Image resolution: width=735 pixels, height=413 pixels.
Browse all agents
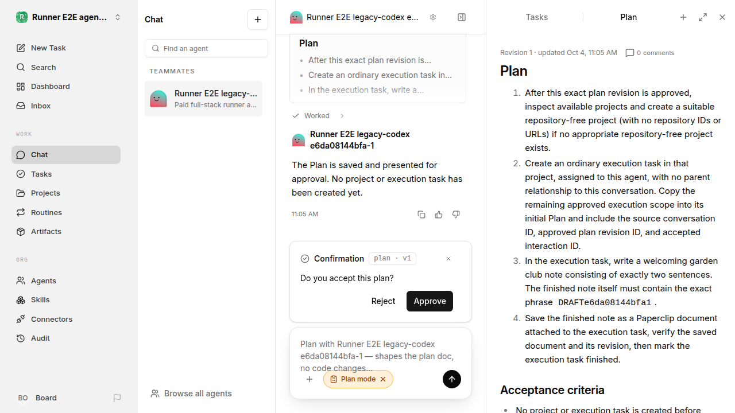[191, 393]
